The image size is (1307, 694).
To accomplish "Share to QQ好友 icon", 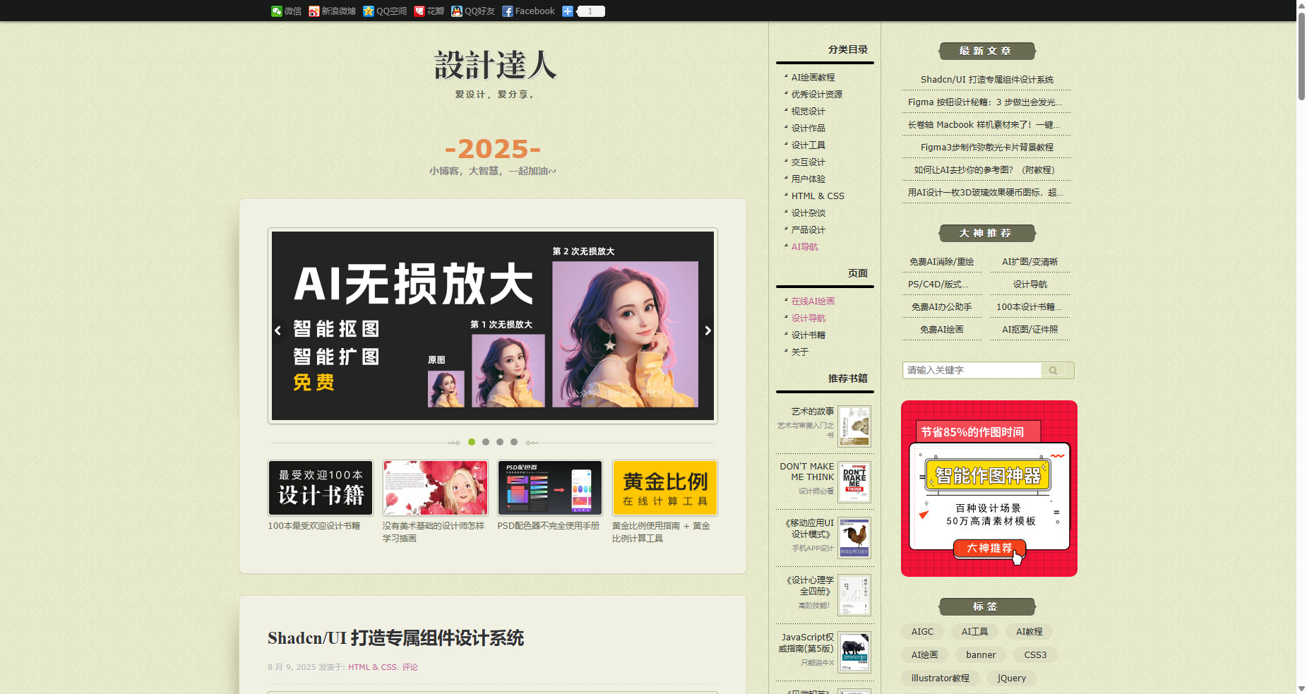I will 473,11.
